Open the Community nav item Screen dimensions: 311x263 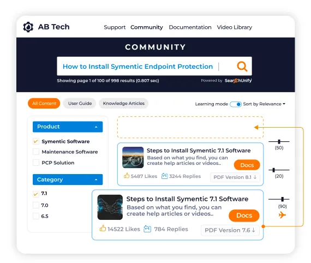tap(147, 27)
